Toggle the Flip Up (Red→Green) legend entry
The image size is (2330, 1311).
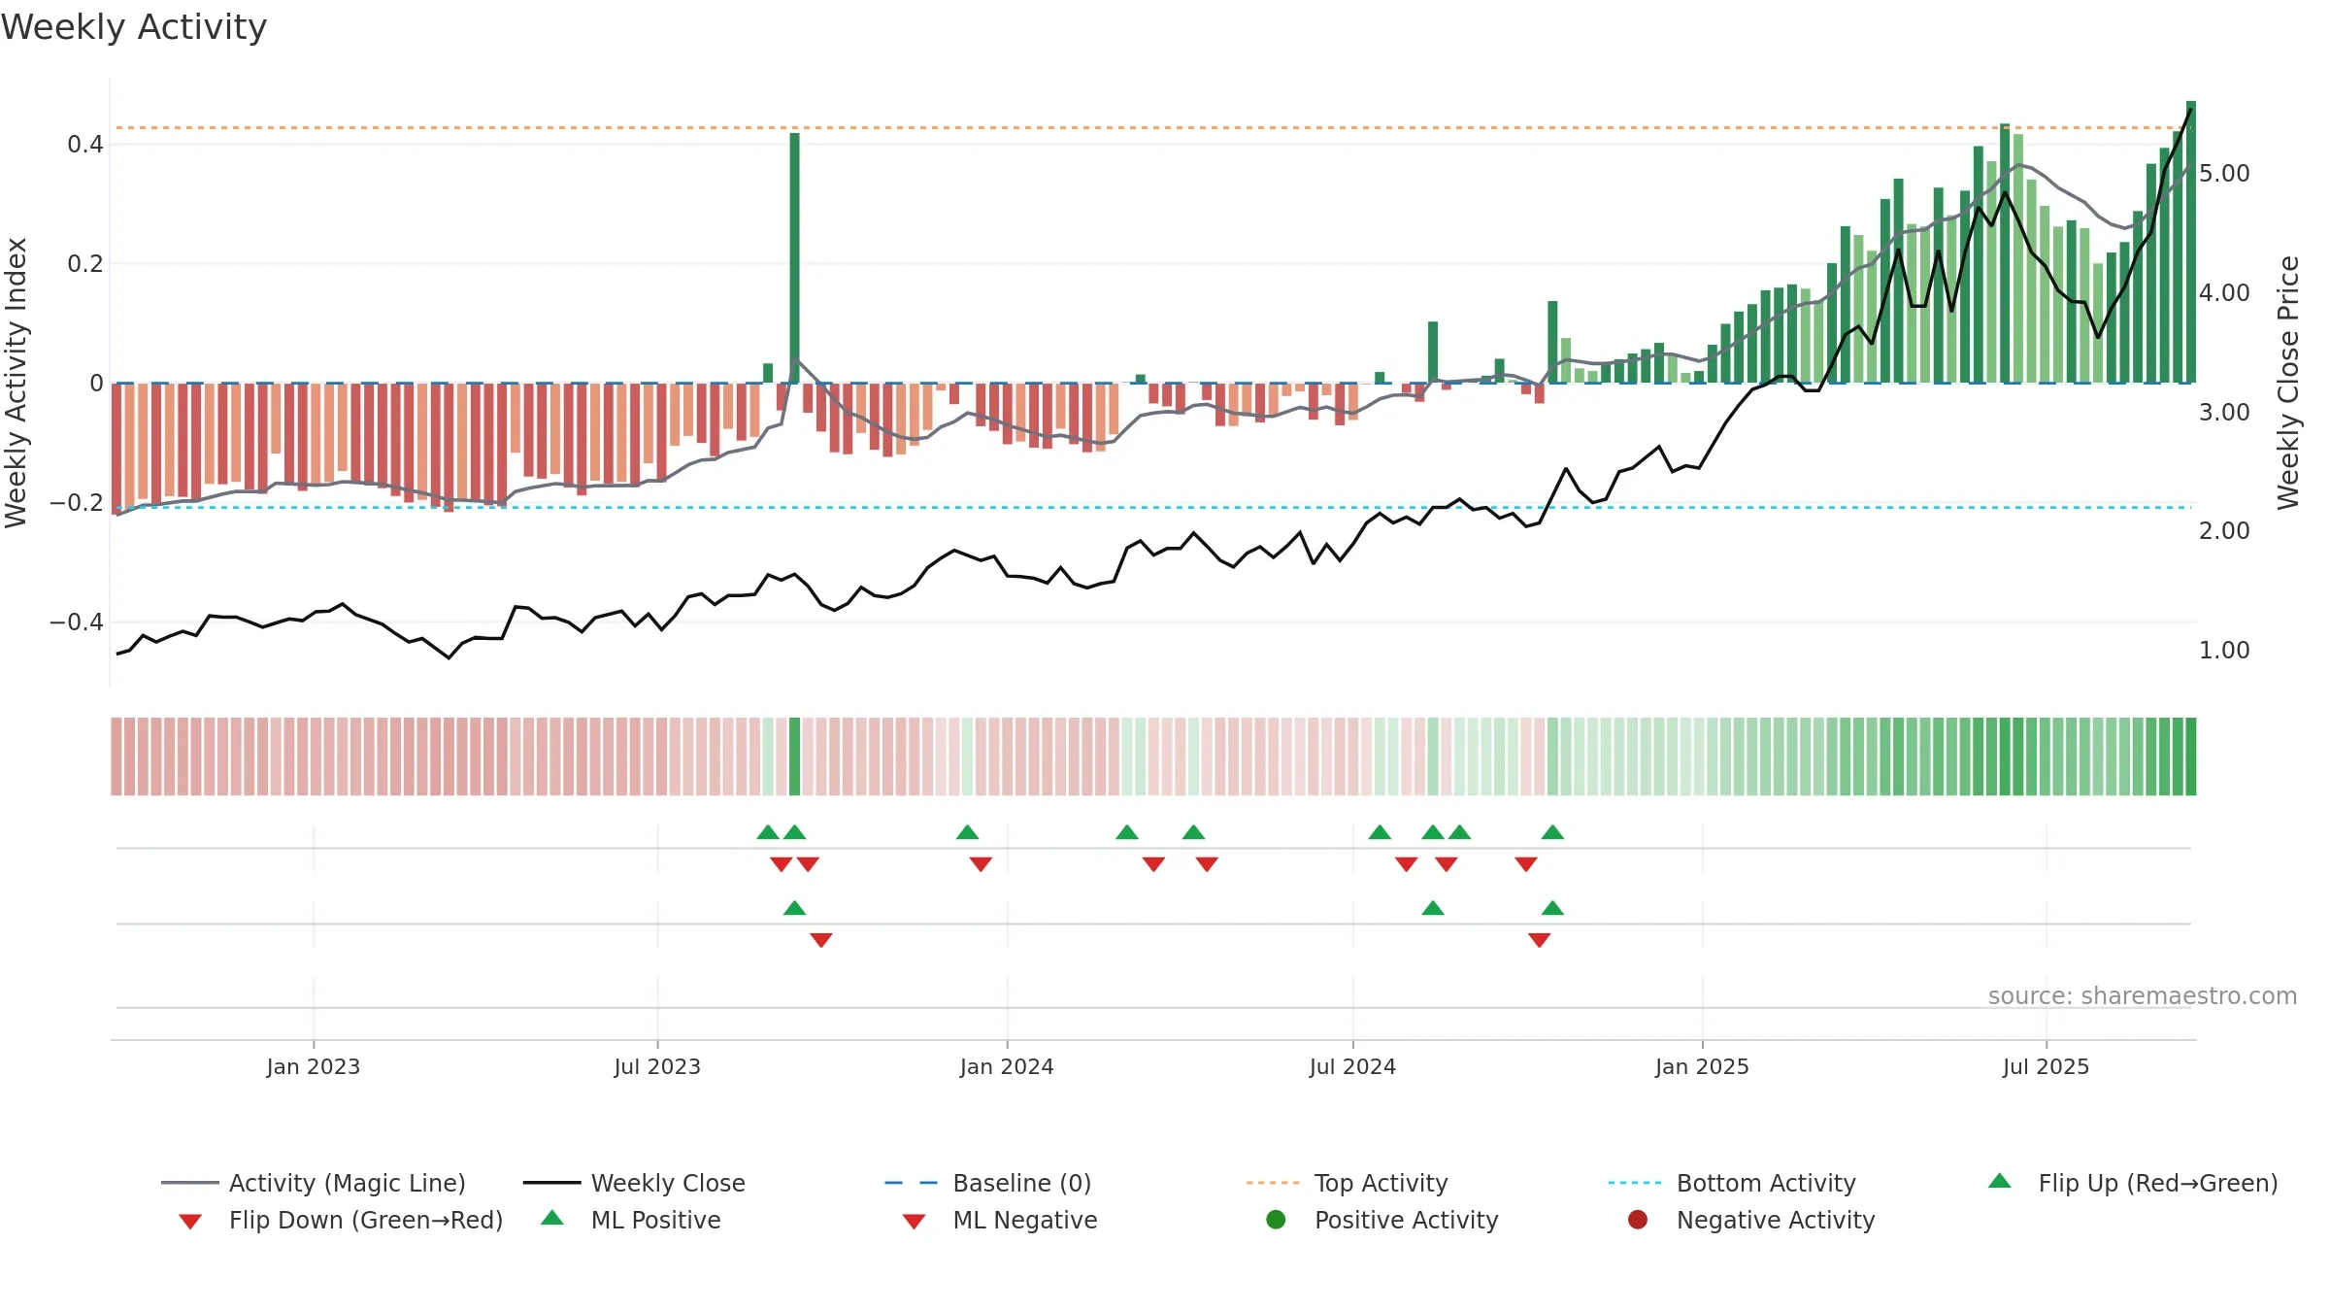click(x=2133, y=1183)
